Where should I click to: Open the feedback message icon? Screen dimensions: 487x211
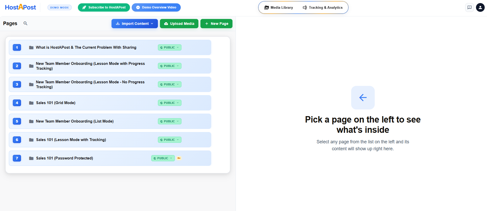(x=469, y=7)
